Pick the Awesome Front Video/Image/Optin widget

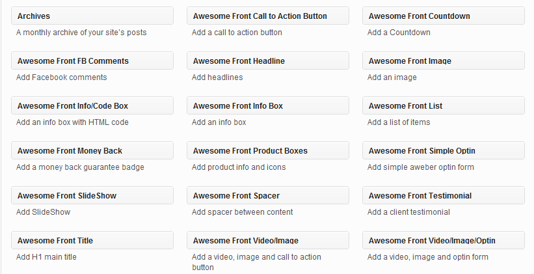[x=444, y=240]
